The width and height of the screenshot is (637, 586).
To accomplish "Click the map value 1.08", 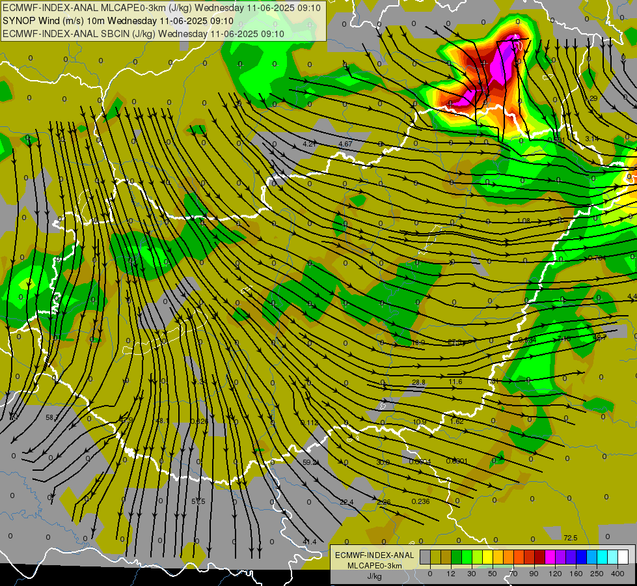I will click(x=523, y=221).
